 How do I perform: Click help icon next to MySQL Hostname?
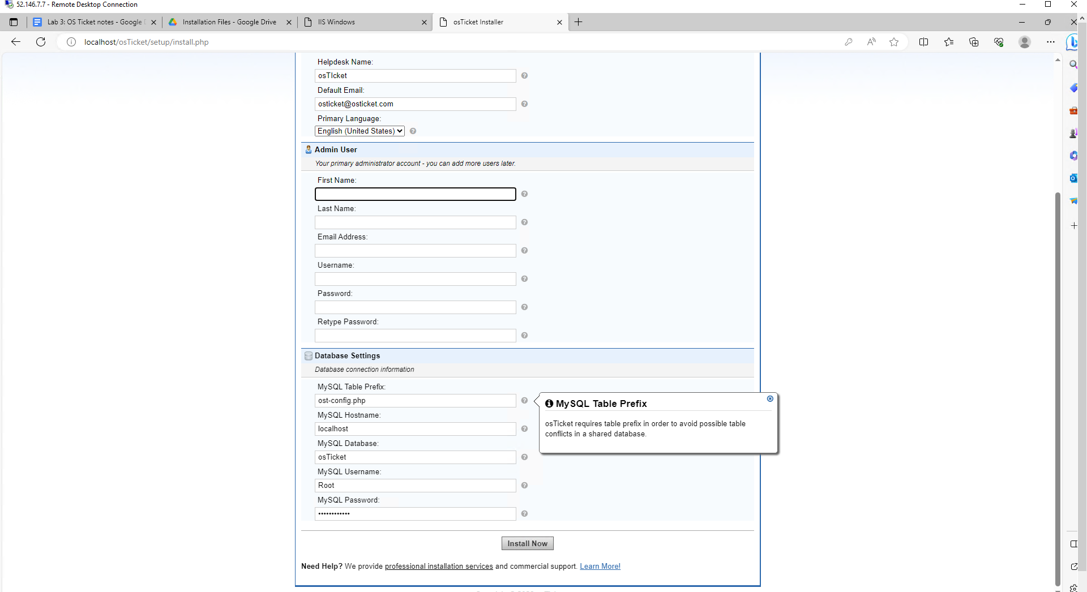click(x=524, y=428)
